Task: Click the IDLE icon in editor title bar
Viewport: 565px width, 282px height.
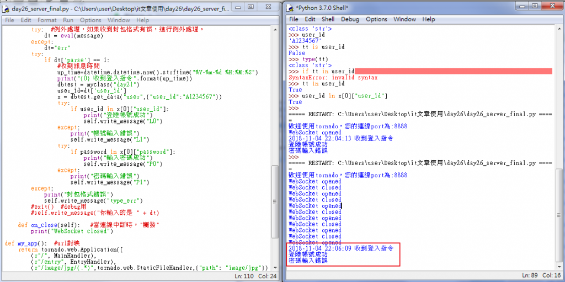Action: pyautogui.click(x=6, y=8)
